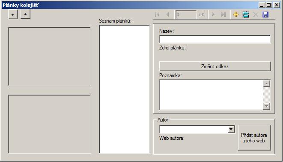
Task: Click the Poznamka scrollbar down arrow
Action: click(x=267, y=106)
